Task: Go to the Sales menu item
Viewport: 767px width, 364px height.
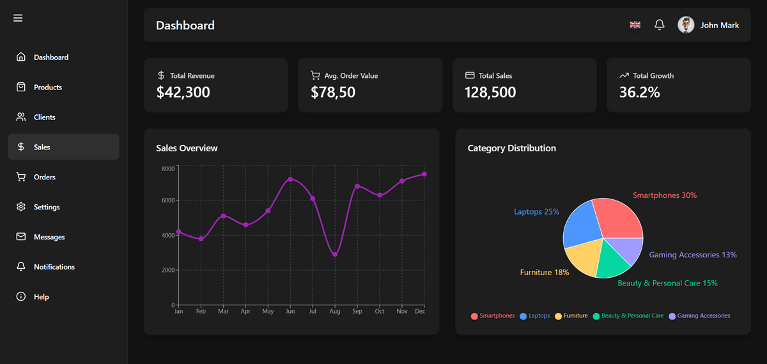Action: tap(63, 147)
